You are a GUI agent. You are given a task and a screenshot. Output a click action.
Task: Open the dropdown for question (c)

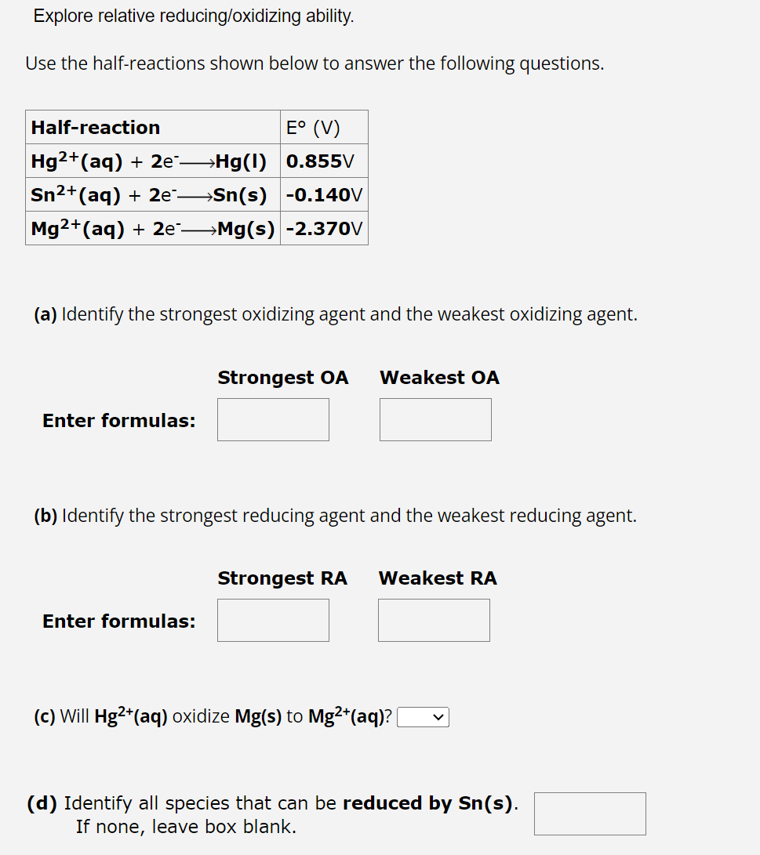[x=422, y=716]
